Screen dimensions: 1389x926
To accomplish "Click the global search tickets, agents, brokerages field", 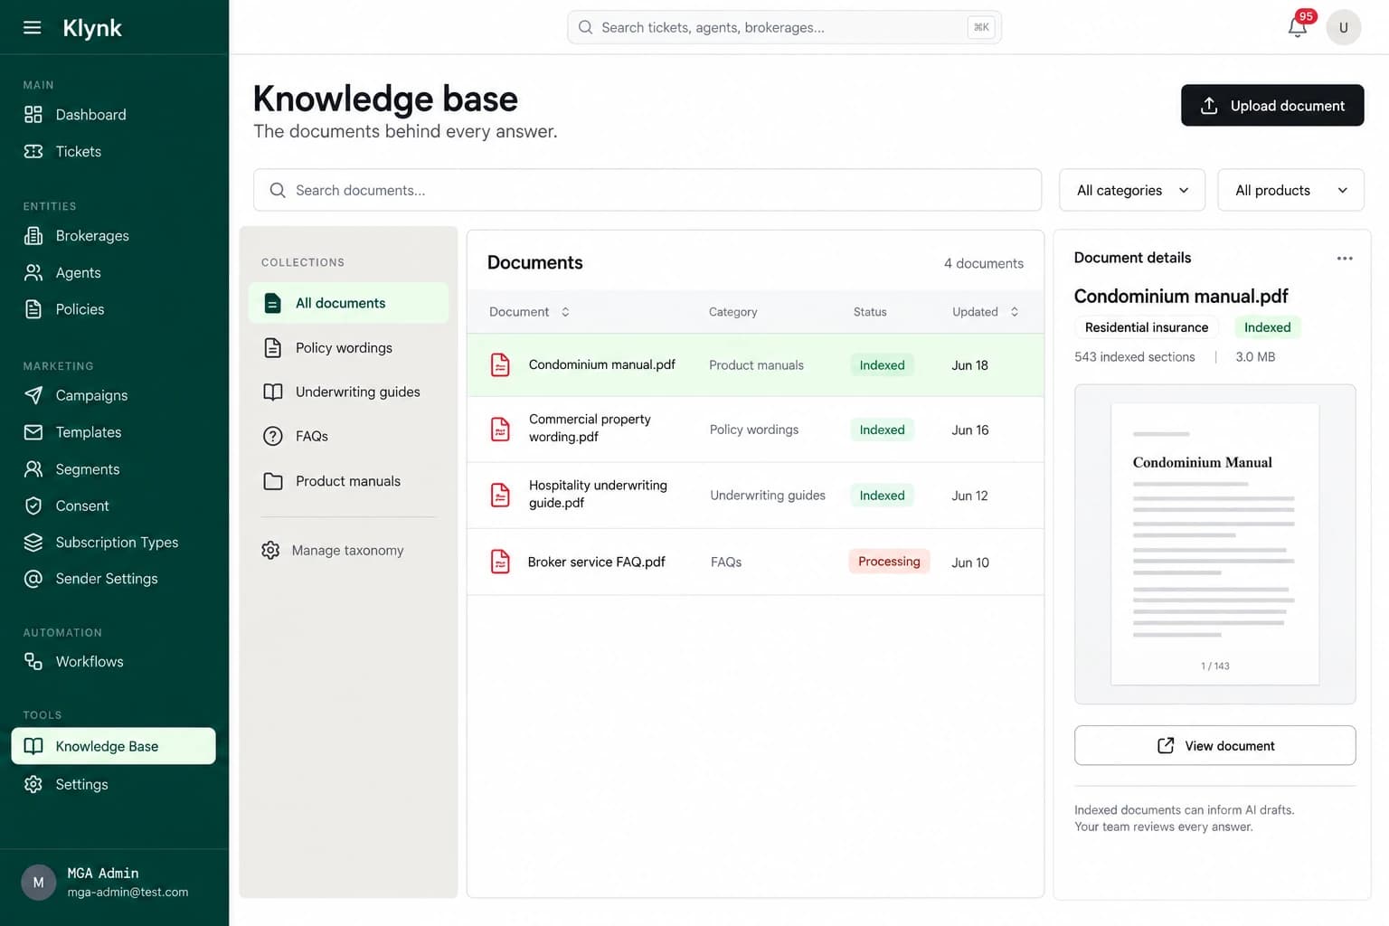I will coord(784,27).
